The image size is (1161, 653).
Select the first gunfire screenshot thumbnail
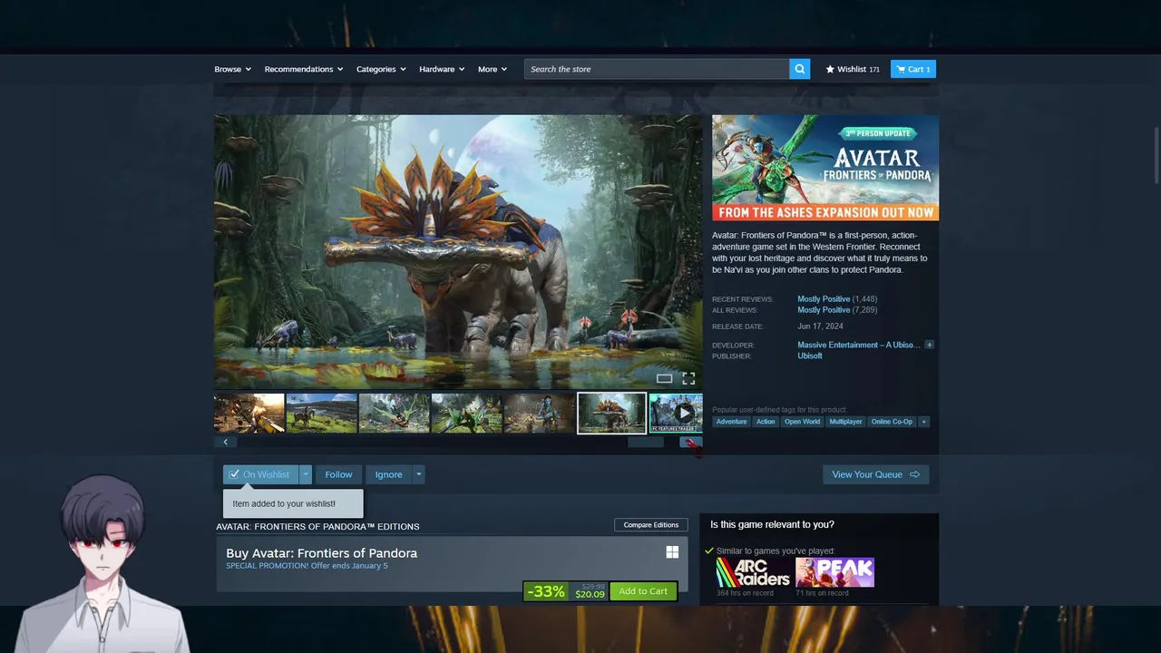tap(249, 413)
